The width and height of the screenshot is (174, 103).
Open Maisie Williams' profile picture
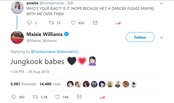pyautogui.click(x=17, y=37)
